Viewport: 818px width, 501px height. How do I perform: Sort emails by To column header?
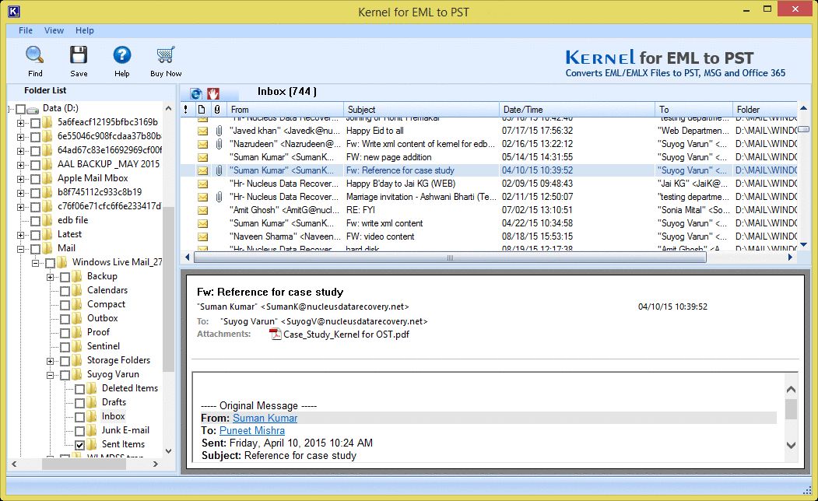pyautogui.click(x=693, y=110)
